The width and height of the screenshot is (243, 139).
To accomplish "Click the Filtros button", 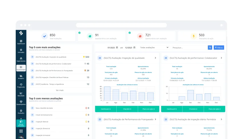I will [x=219, y=48].
